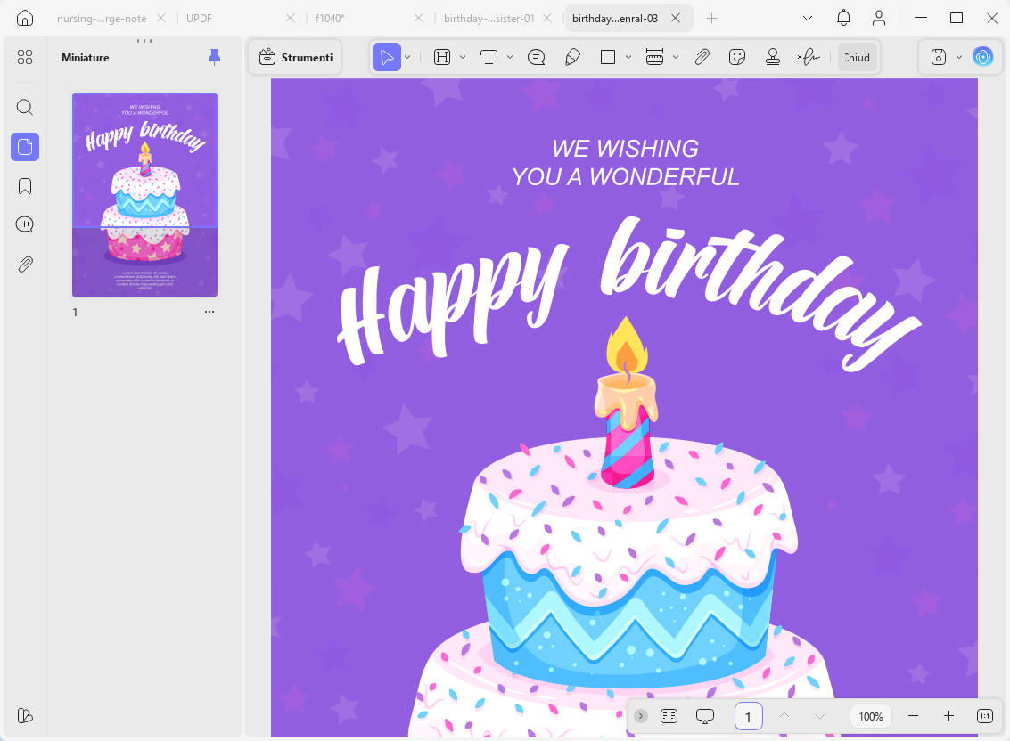Open the text comment tool
Image resolution: width=1010 pixels, height=741 pixels.
click(x=489, y=57)
